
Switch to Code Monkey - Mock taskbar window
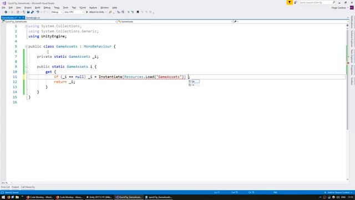tap(40, 197)
